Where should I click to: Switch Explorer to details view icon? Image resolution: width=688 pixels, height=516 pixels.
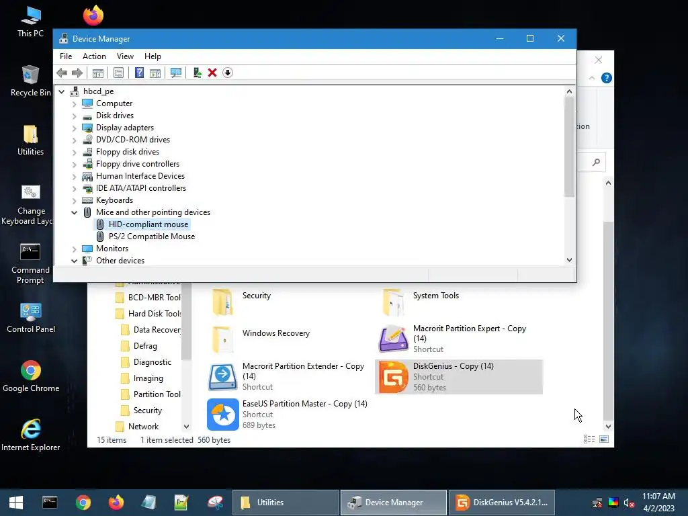pyautogui.click(x=589, y=439)
